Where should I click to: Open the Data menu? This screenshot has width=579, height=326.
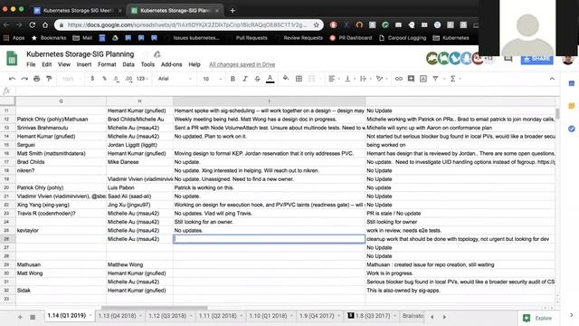tap(128, 64)
